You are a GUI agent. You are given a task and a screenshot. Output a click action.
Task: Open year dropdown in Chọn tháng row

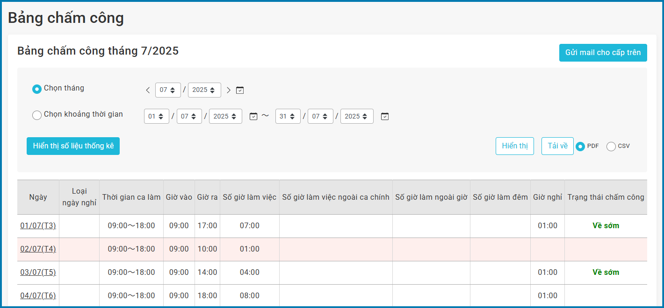(x=204, y=90)
